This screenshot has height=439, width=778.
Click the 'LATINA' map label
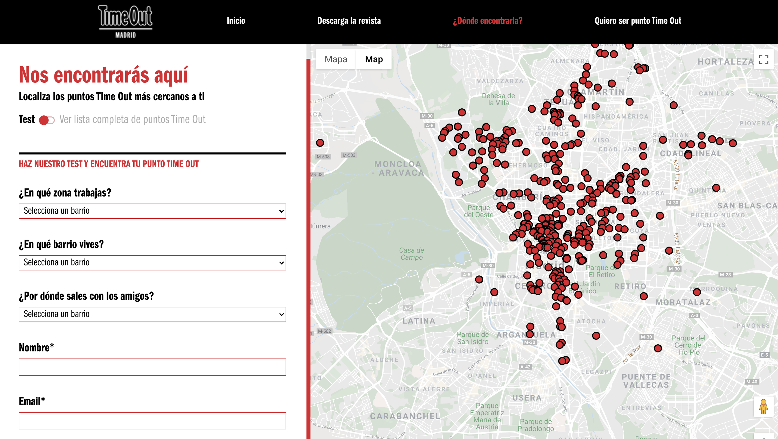419,321
